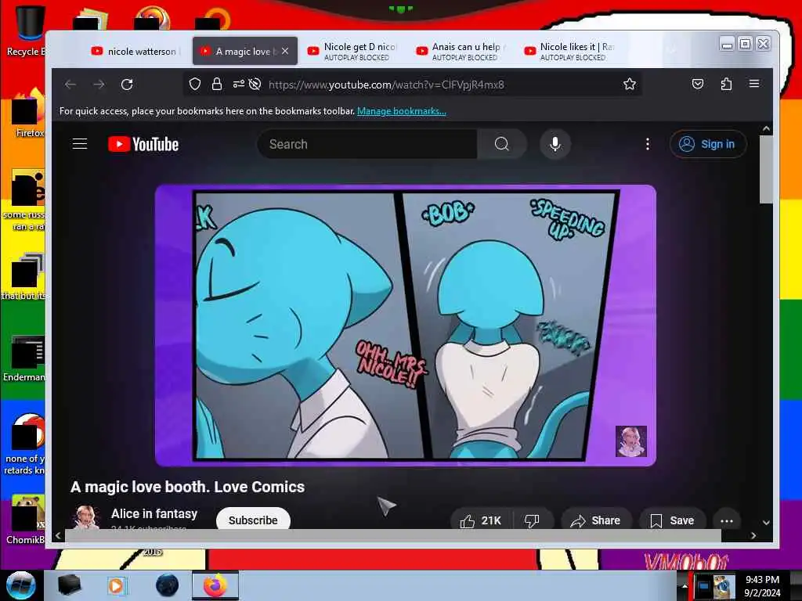Viewport: 802px width, 601px height.
Task: Select the Recycle Bin desktop icon
Action: point(26,31)
